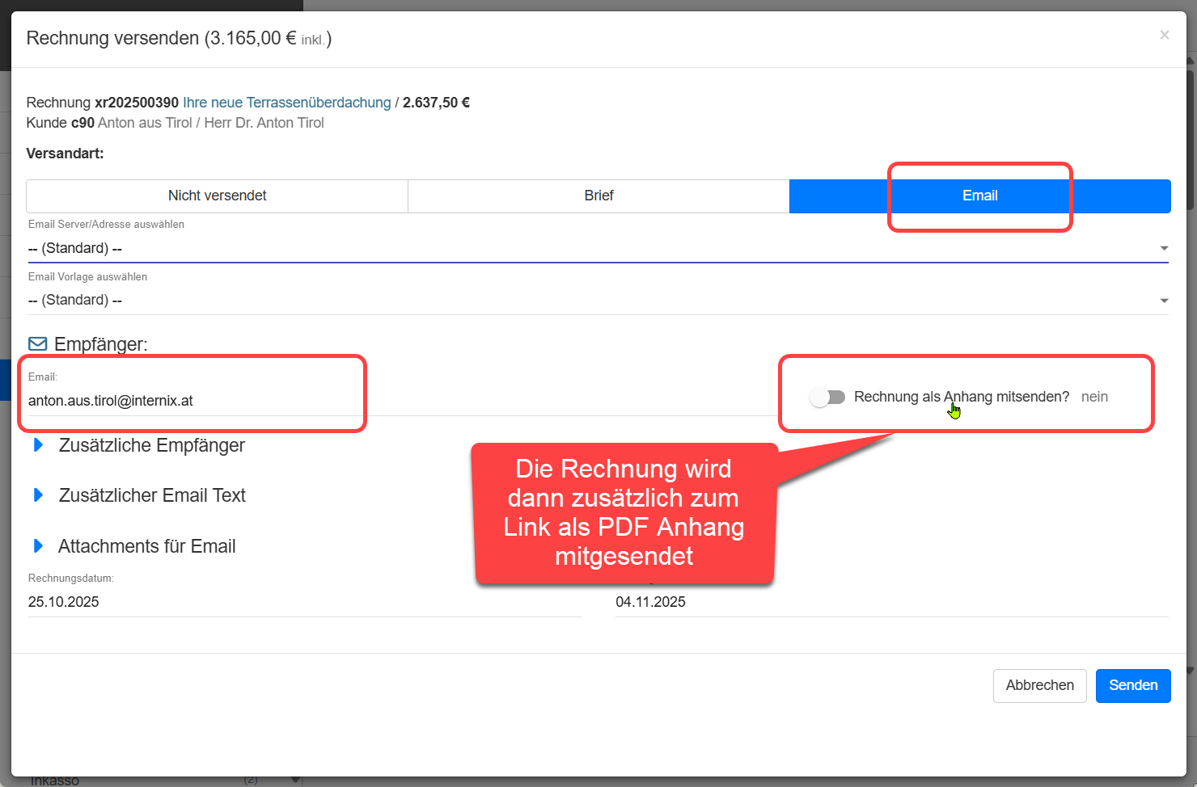
Task: Click customer name Anton aus Tirol
Action: 145,123
